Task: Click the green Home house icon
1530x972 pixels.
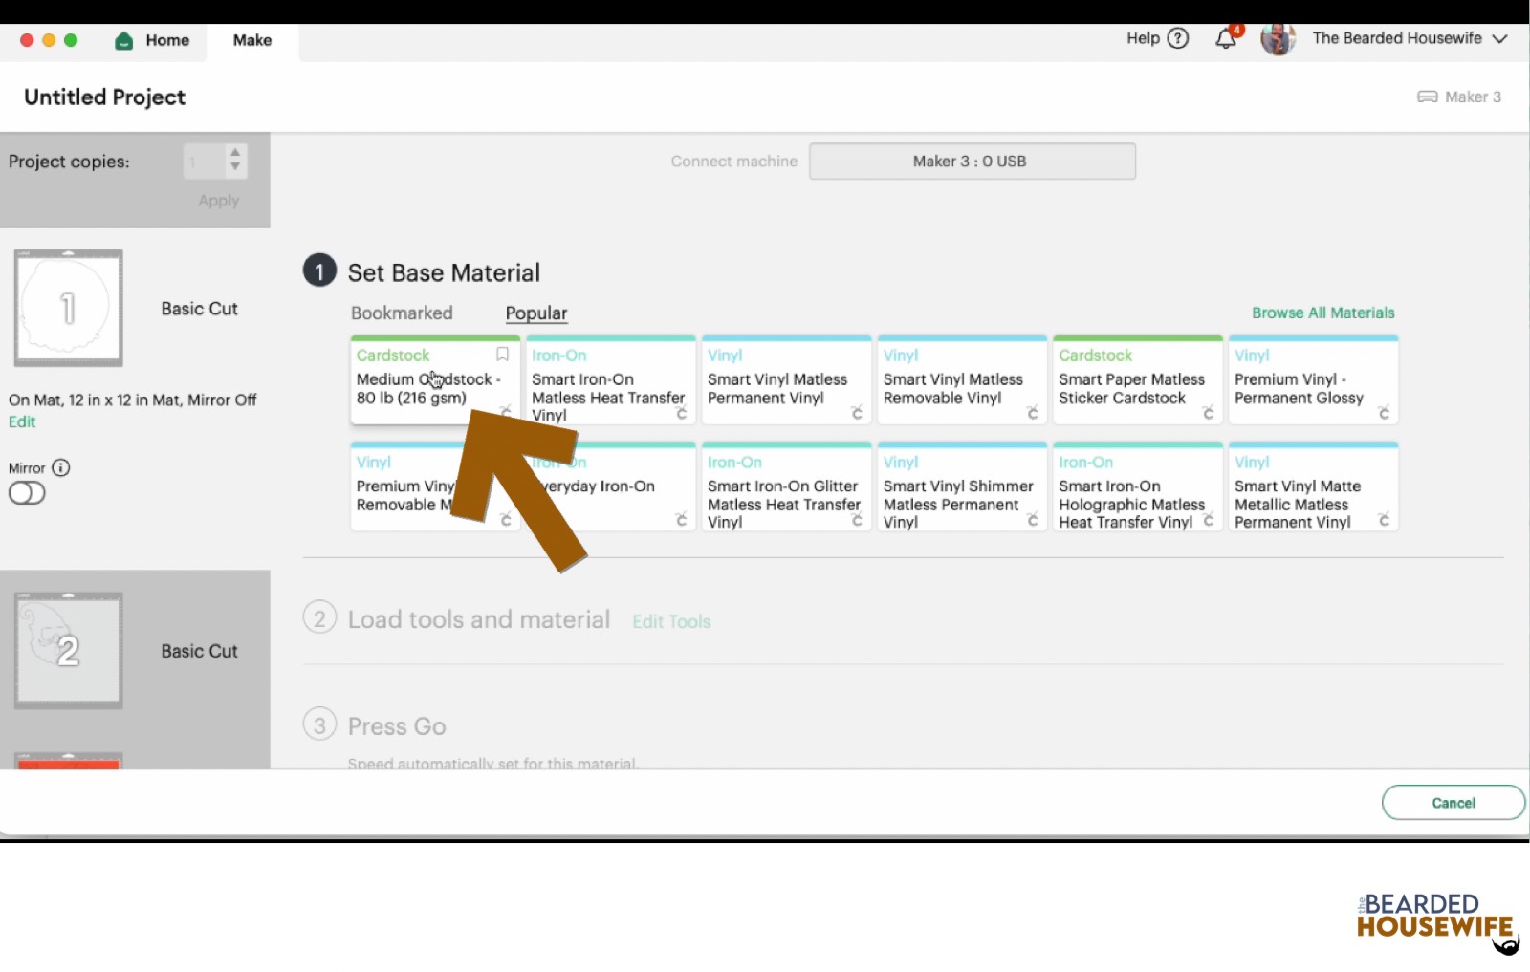Action: click(123, 40)
